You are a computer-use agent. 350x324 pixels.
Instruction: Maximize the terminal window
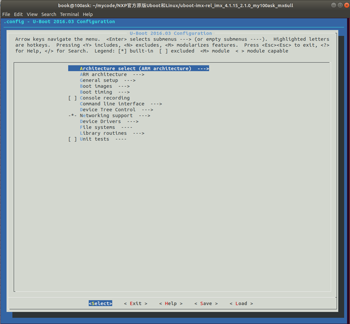click(340, 5)
